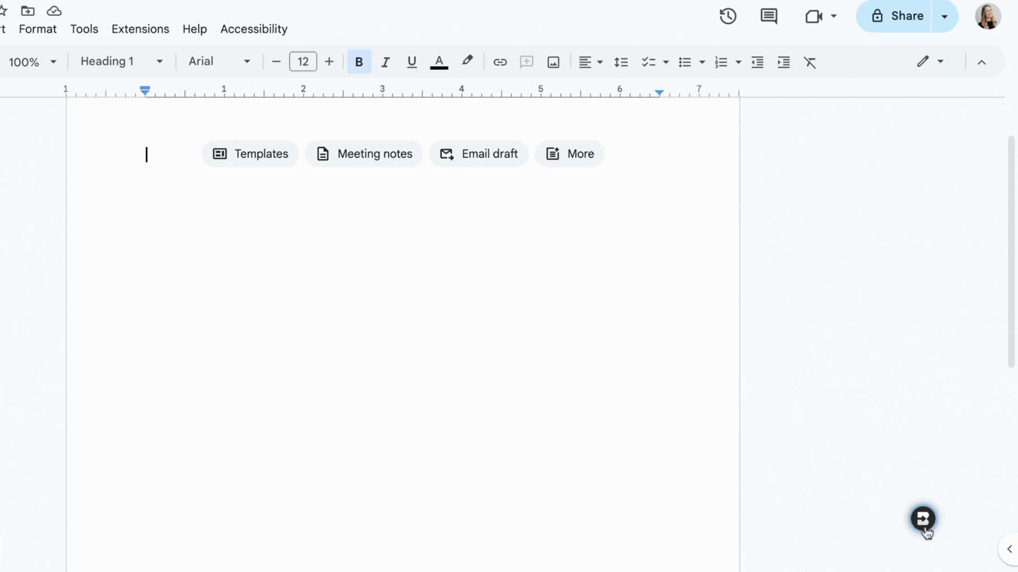The width and height of the screenshot is (1018, 572).
Task: Open line and paragraph spacing
Action: click(621, 62)
